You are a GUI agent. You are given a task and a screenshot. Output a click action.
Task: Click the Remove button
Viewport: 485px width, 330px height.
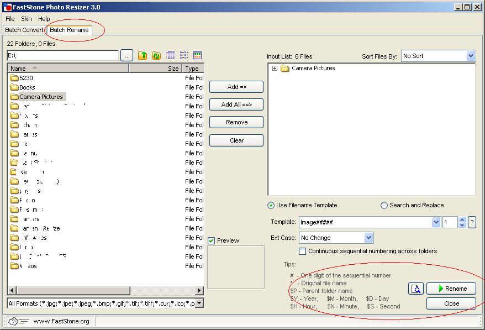pos(236,122)
